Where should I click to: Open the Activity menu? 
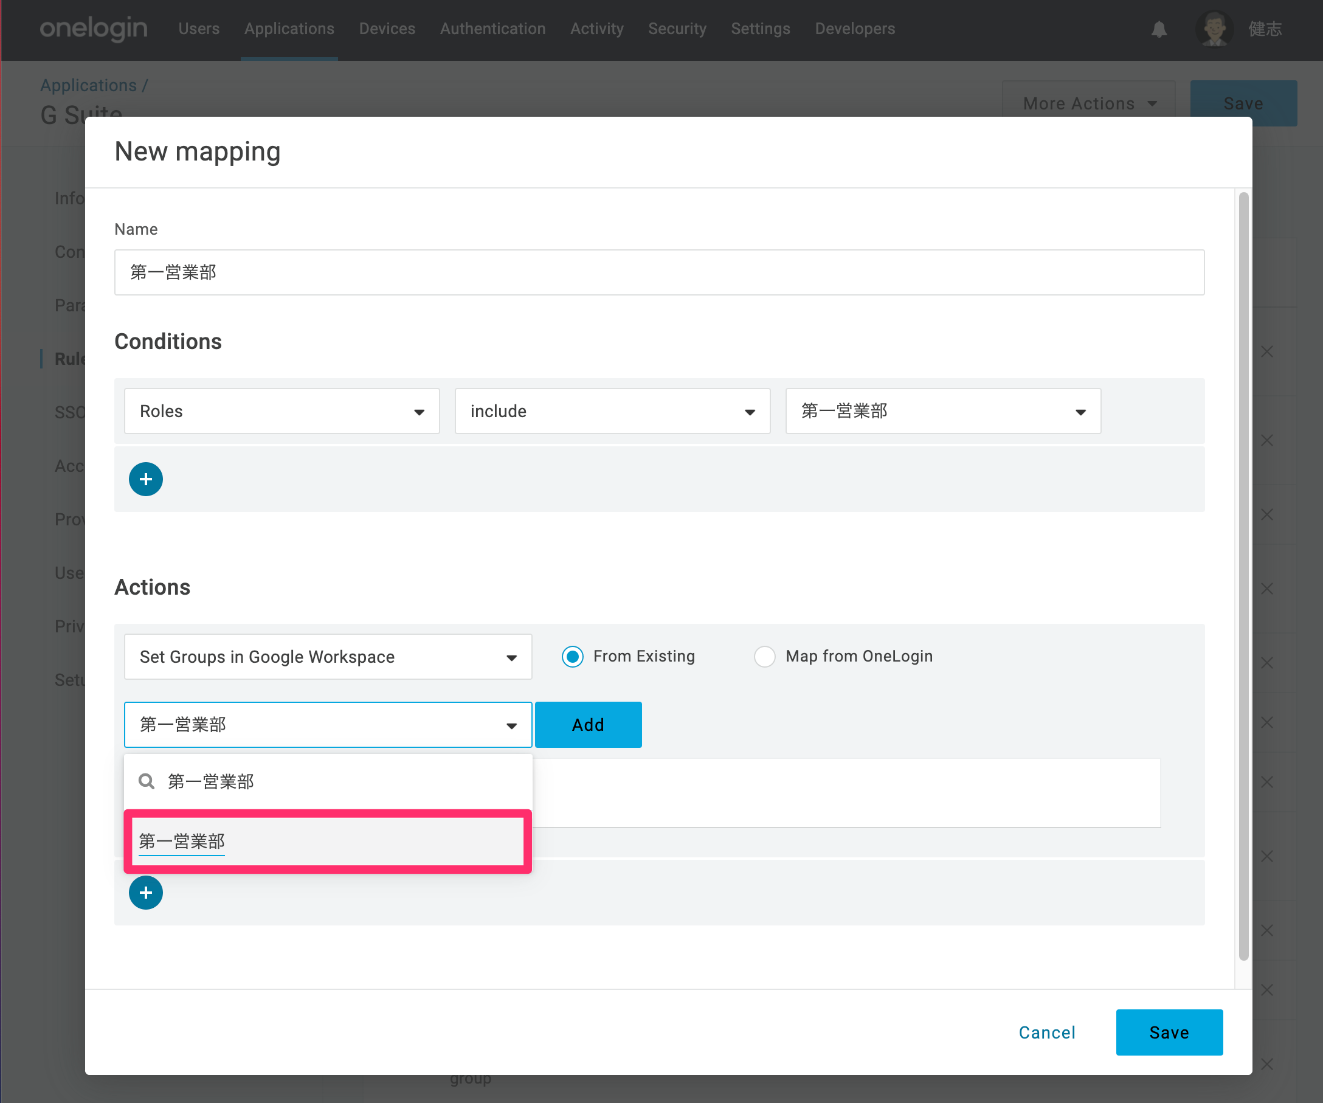(596, 29)
